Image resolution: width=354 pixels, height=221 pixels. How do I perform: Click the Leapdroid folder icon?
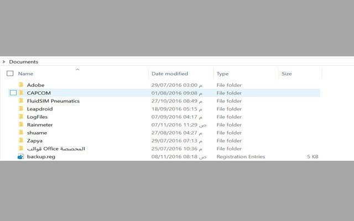pos(21,109)
